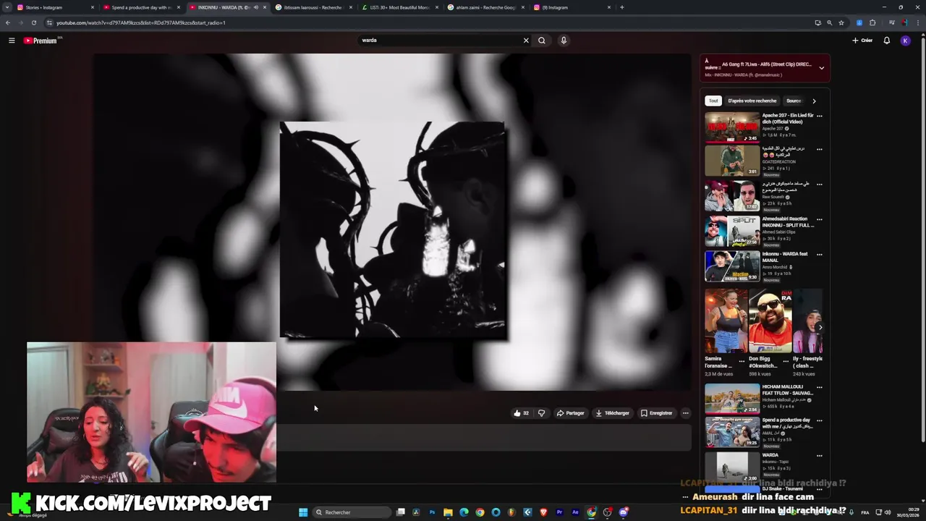Image resolution: width=926 pixels, height=521 pixels.
Task: Reload the YouTube page
Action: tap(33, 22)
